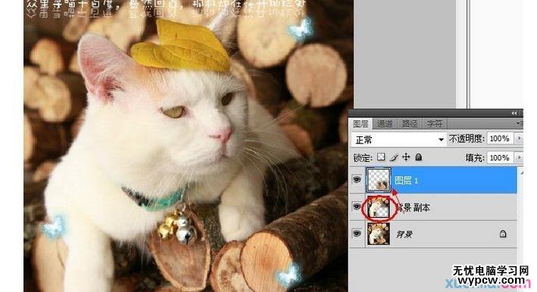The height and width of the screenshot is (292, 537).
Task: Toggle lock all padlock icon
Action: tap(419, 157)
